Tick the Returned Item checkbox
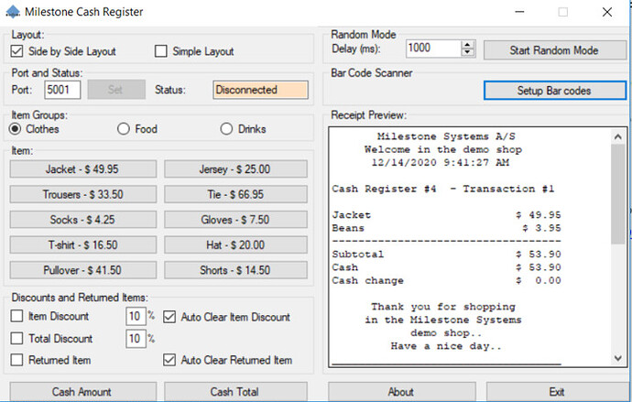This screenshot has width=632, height=402. tap(17, 360)
